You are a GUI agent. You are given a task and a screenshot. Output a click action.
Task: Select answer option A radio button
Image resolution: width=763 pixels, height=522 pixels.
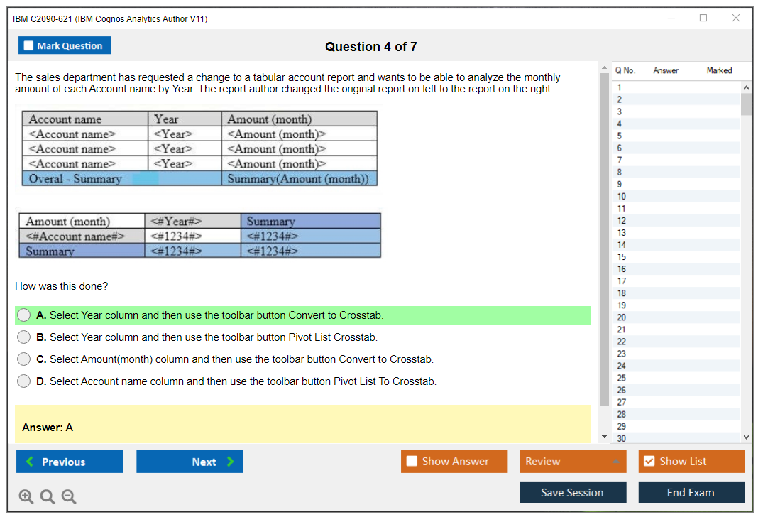pos(24,315)
